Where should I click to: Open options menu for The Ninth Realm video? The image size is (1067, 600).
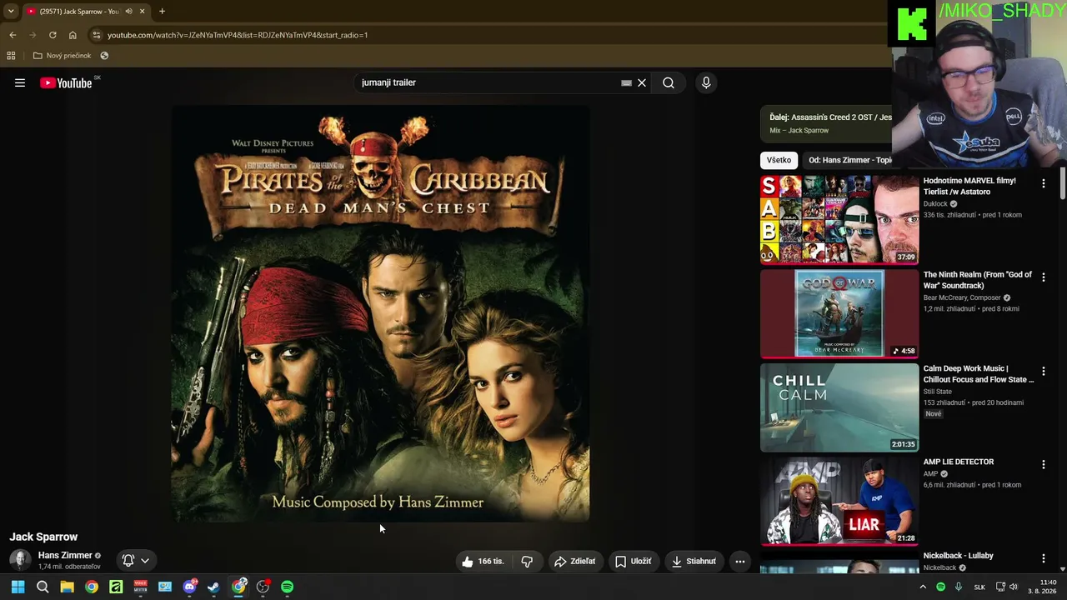tap(1043, 277)
